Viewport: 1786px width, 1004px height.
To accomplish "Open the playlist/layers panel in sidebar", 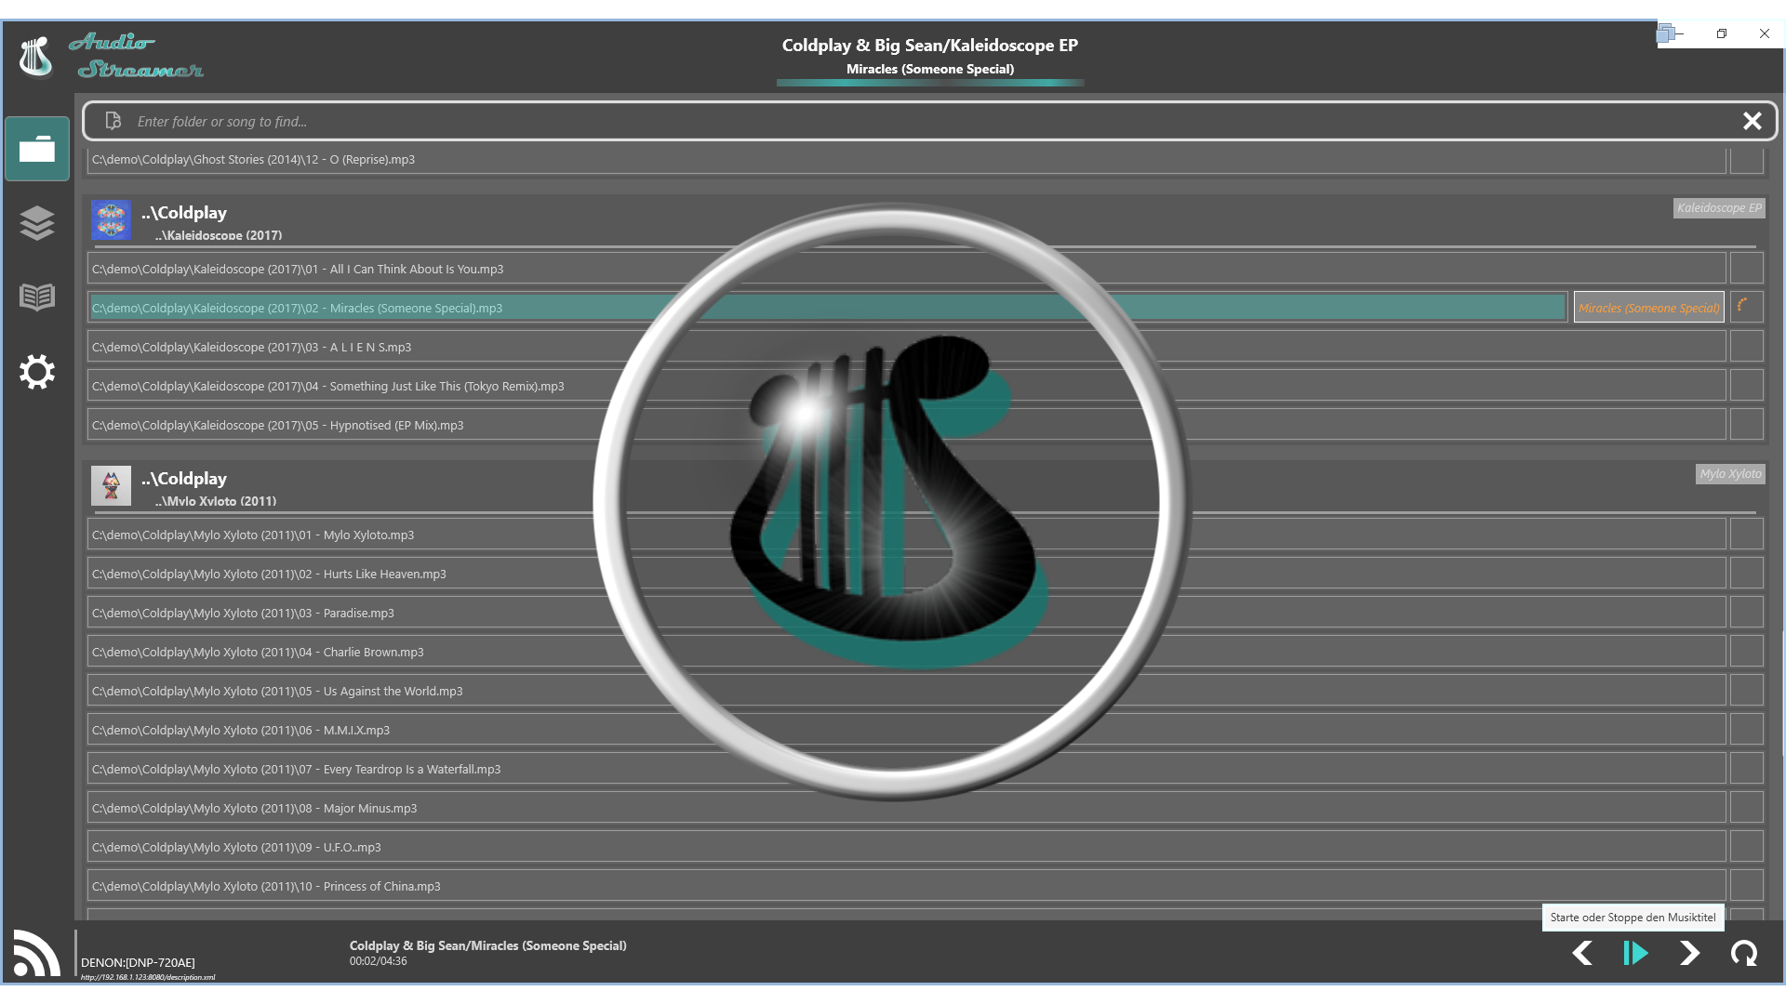I will point(37,223).
